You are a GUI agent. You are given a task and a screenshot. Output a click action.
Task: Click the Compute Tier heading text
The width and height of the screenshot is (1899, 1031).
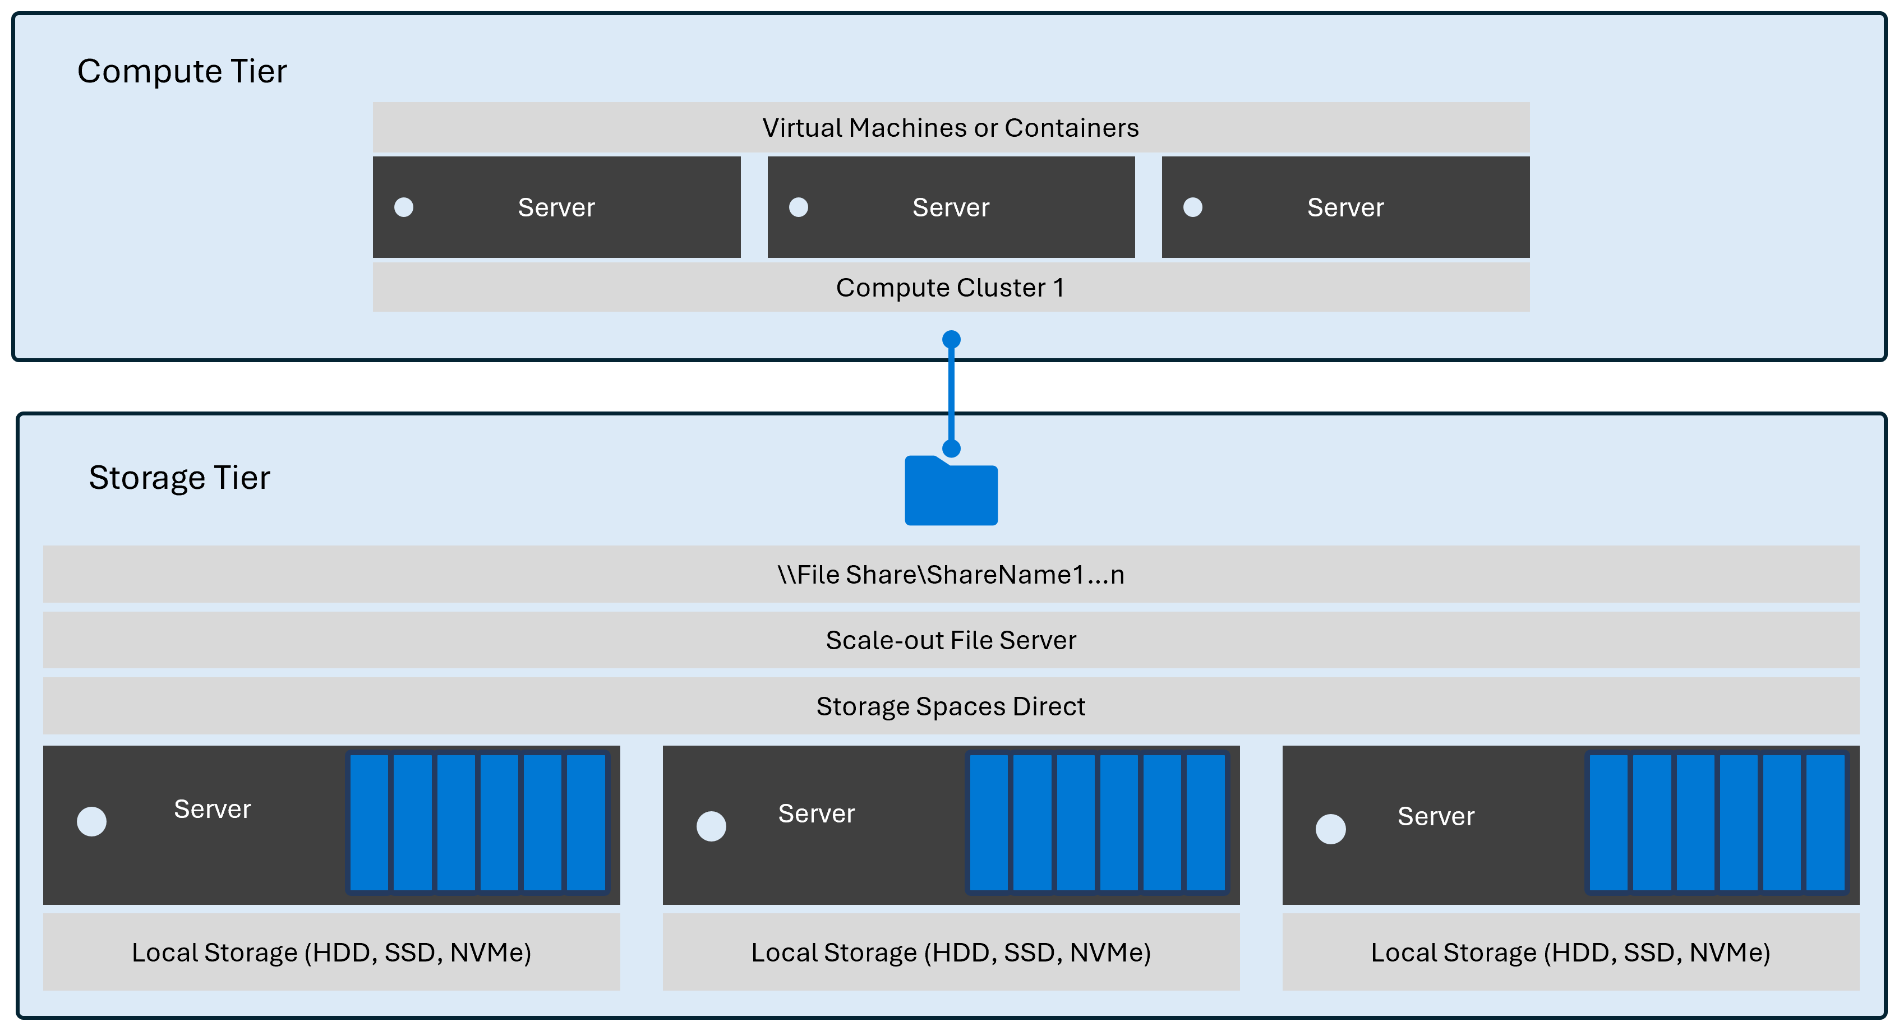pos(182,72)
